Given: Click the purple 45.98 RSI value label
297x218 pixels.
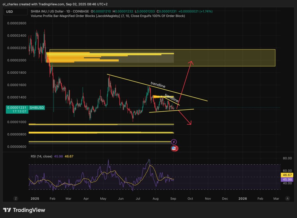Looking at the screenshot, I should pyautogui.click(x=287, y=180).
